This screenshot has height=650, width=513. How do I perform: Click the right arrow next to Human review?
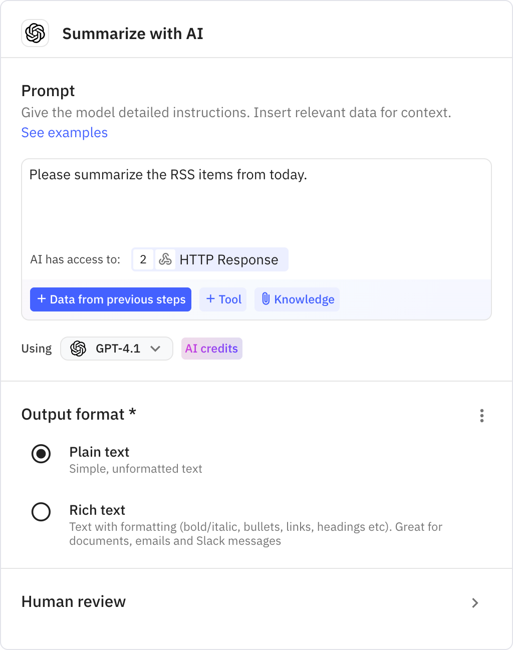click(475, 603)
